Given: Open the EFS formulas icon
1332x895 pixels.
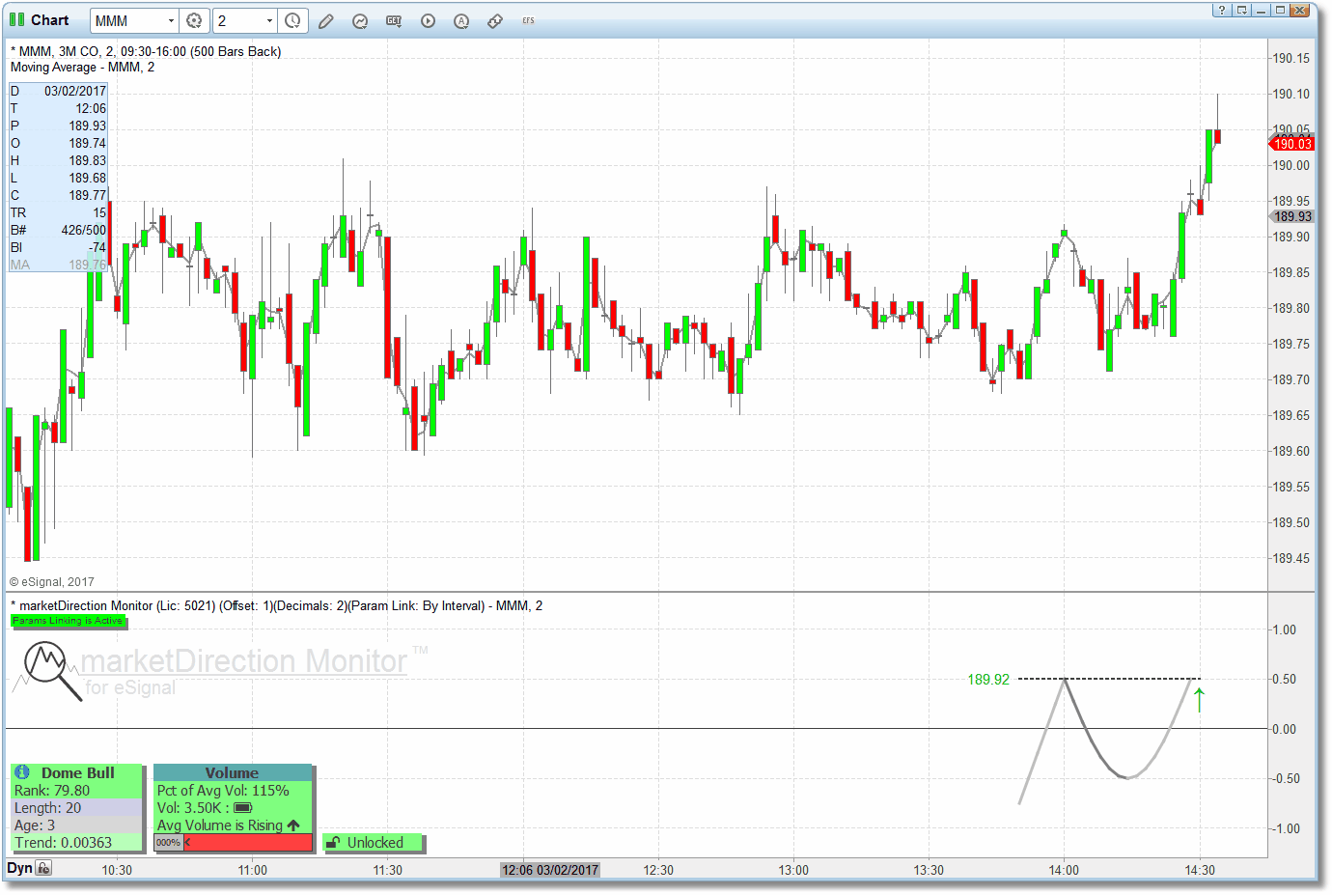Looking at the screenshot, I should point(528,20).
